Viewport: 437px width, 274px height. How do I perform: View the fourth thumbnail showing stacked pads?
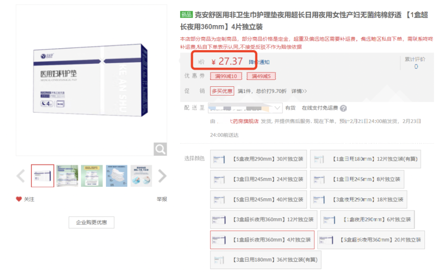click(117, 176)
